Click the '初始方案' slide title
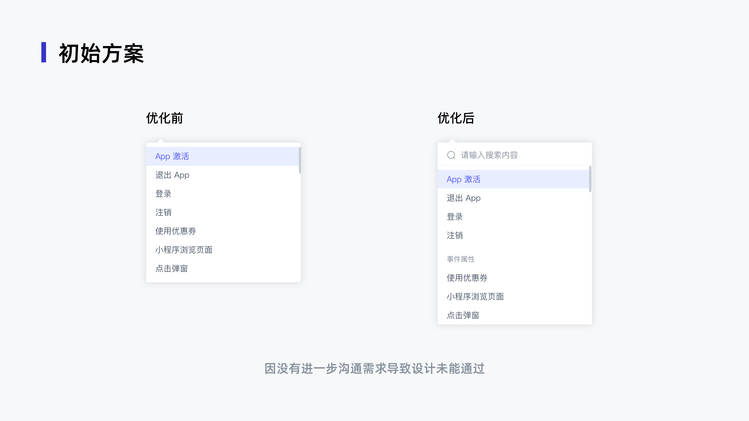The width and height of the screenshot is (749, 421). point(101,53)
